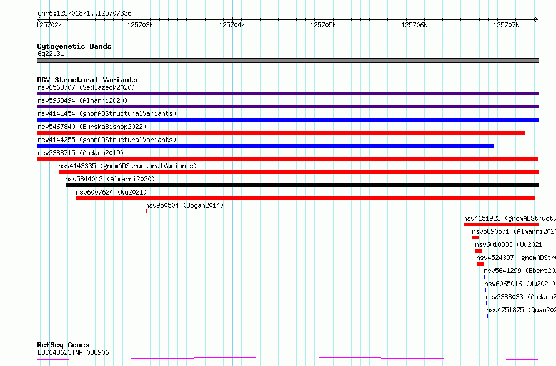
Task: Click the nsv5968494 purple variant bar
Action: (x=287, y=107)
